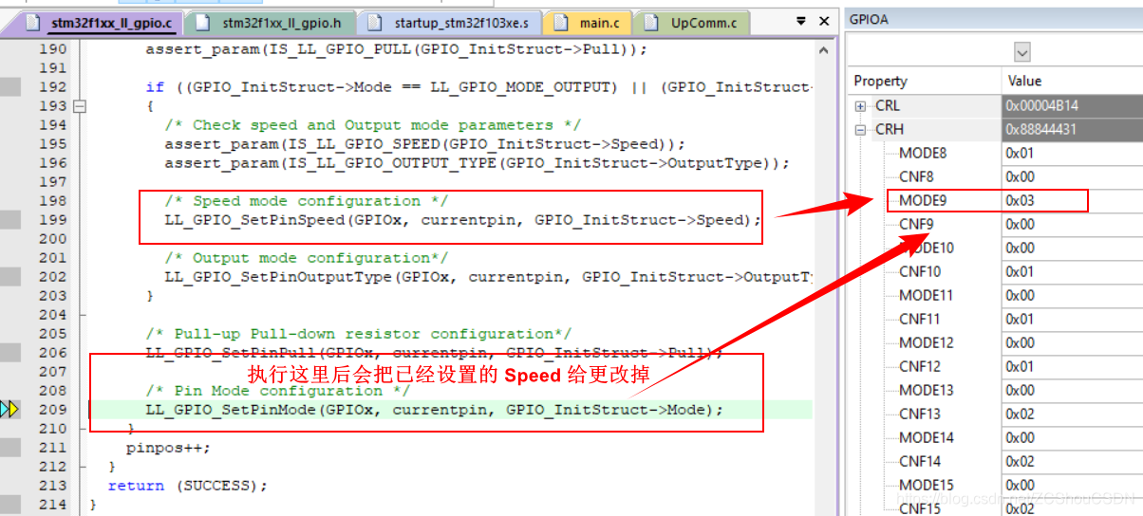
Task: Switch to the main.c tab
Action: click(589, 23)
